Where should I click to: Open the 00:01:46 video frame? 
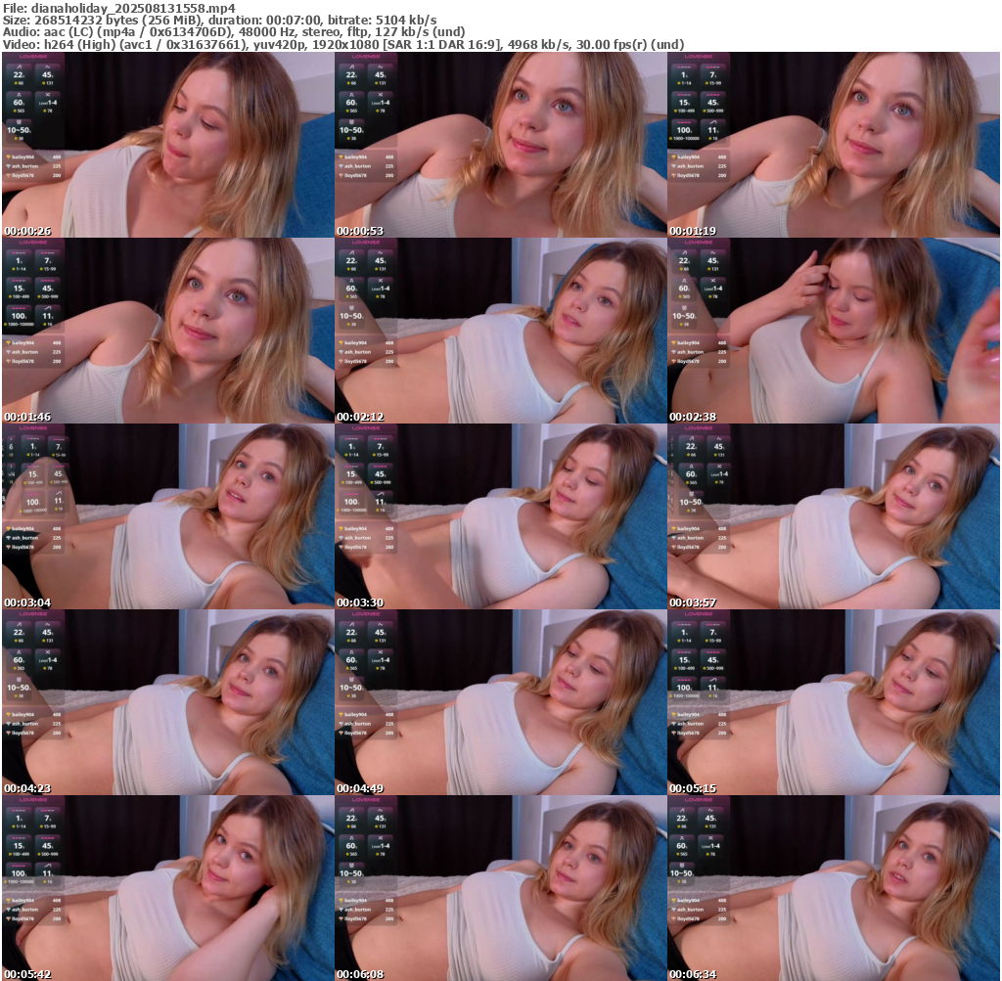[x=167, y=331]
